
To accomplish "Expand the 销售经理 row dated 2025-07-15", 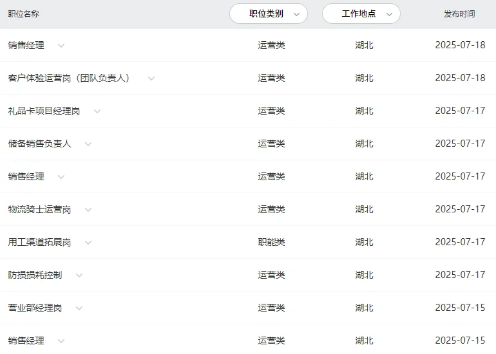I will tap(61, 341).
